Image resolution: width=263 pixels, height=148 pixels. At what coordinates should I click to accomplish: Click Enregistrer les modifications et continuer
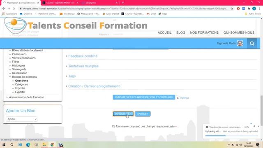[x=144, y=97]
